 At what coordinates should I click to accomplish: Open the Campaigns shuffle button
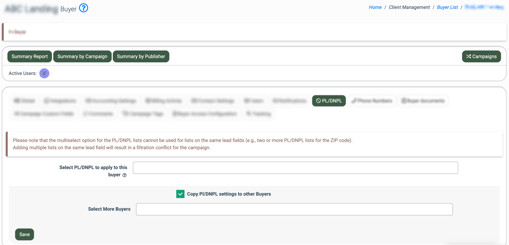tap(481, 56)
